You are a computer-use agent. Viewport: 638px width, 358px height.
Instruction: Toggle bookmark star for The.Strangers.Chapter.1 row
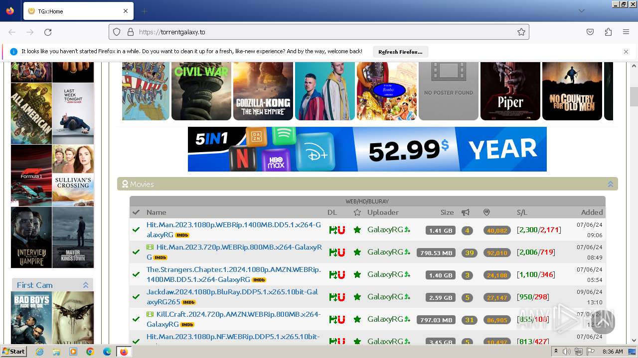point(357,274)
